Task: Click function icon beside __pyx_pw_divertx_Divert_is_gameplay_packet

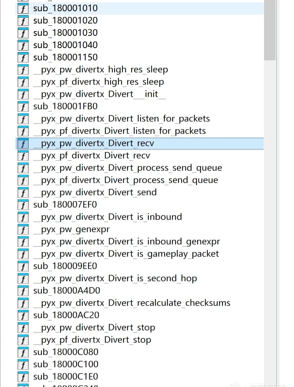Action: pos(23,254)
